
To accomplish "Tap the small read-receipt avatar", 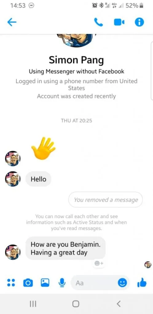I will (x=148, y=265).
